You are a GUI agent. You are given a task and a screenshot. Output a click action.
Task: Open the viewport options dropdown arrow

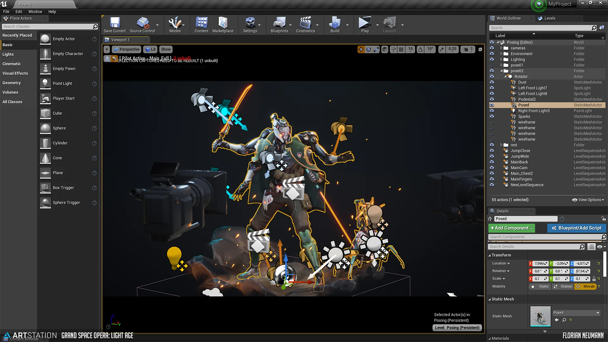[107, 49]
